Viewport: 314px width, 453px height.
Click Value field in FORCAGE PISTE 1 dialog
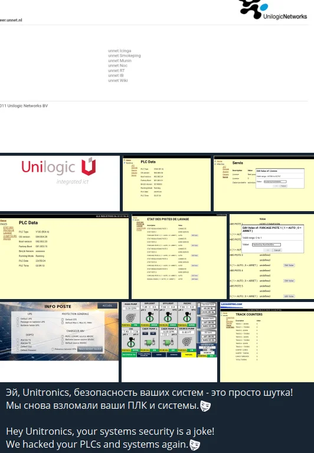266,245
